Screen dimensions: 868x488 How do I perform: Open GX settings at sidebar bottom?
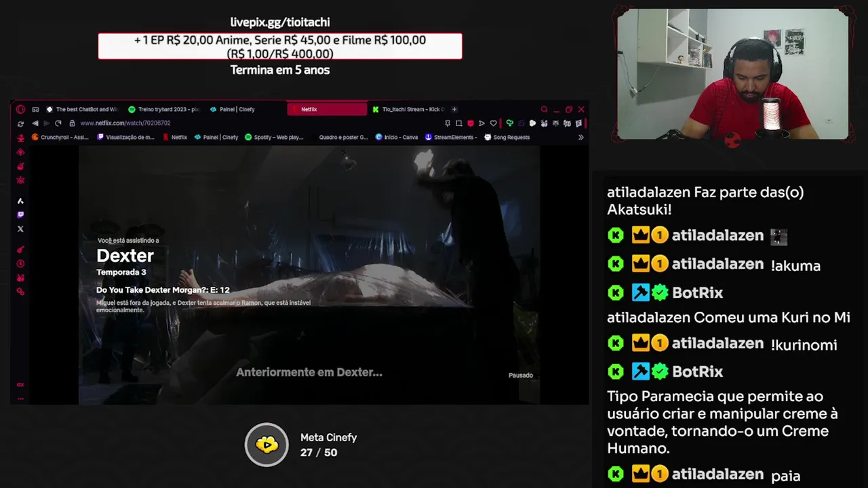pos(20,384)
